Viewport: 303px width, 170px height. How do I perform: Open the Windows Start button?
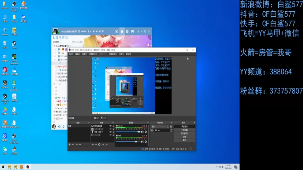point(3,167)
